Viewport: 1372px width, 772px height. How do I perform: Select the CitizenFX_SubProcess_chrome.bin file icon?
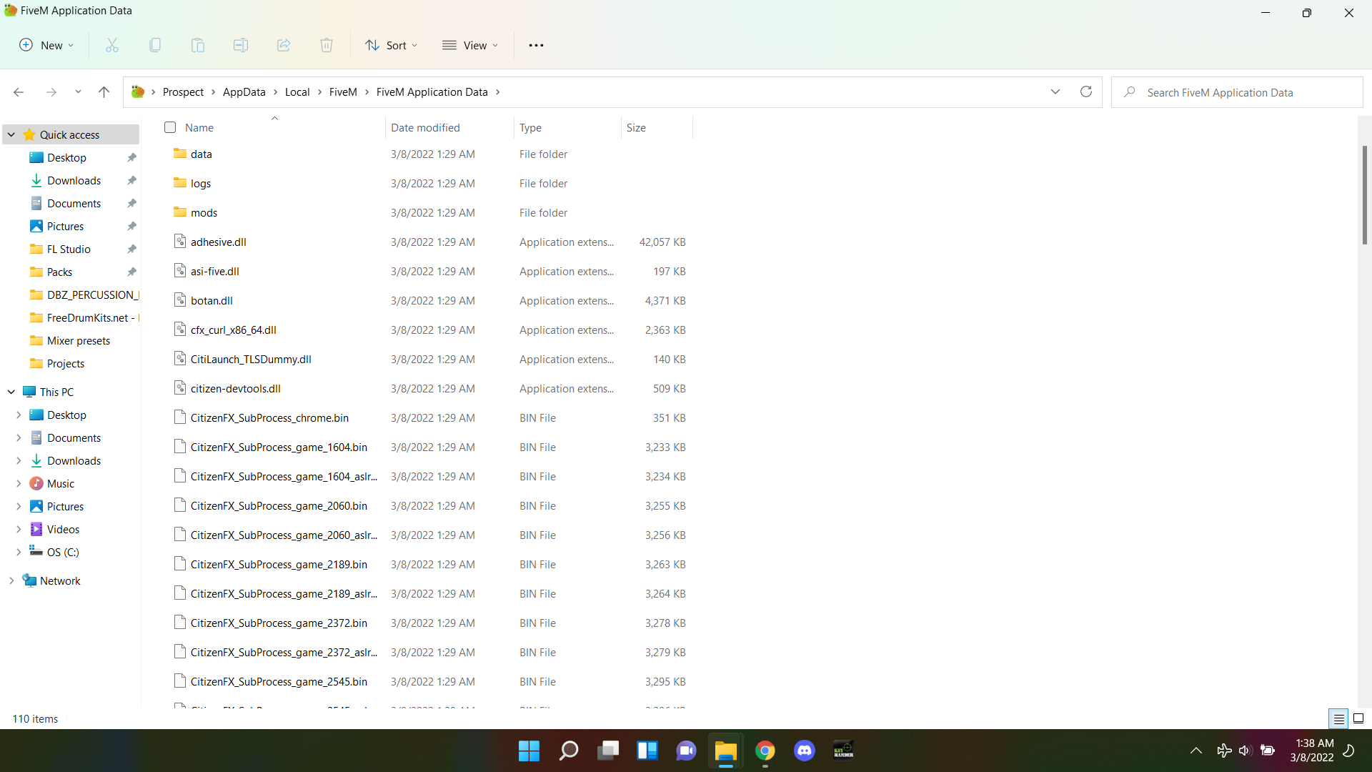click(x=180, y=417)
